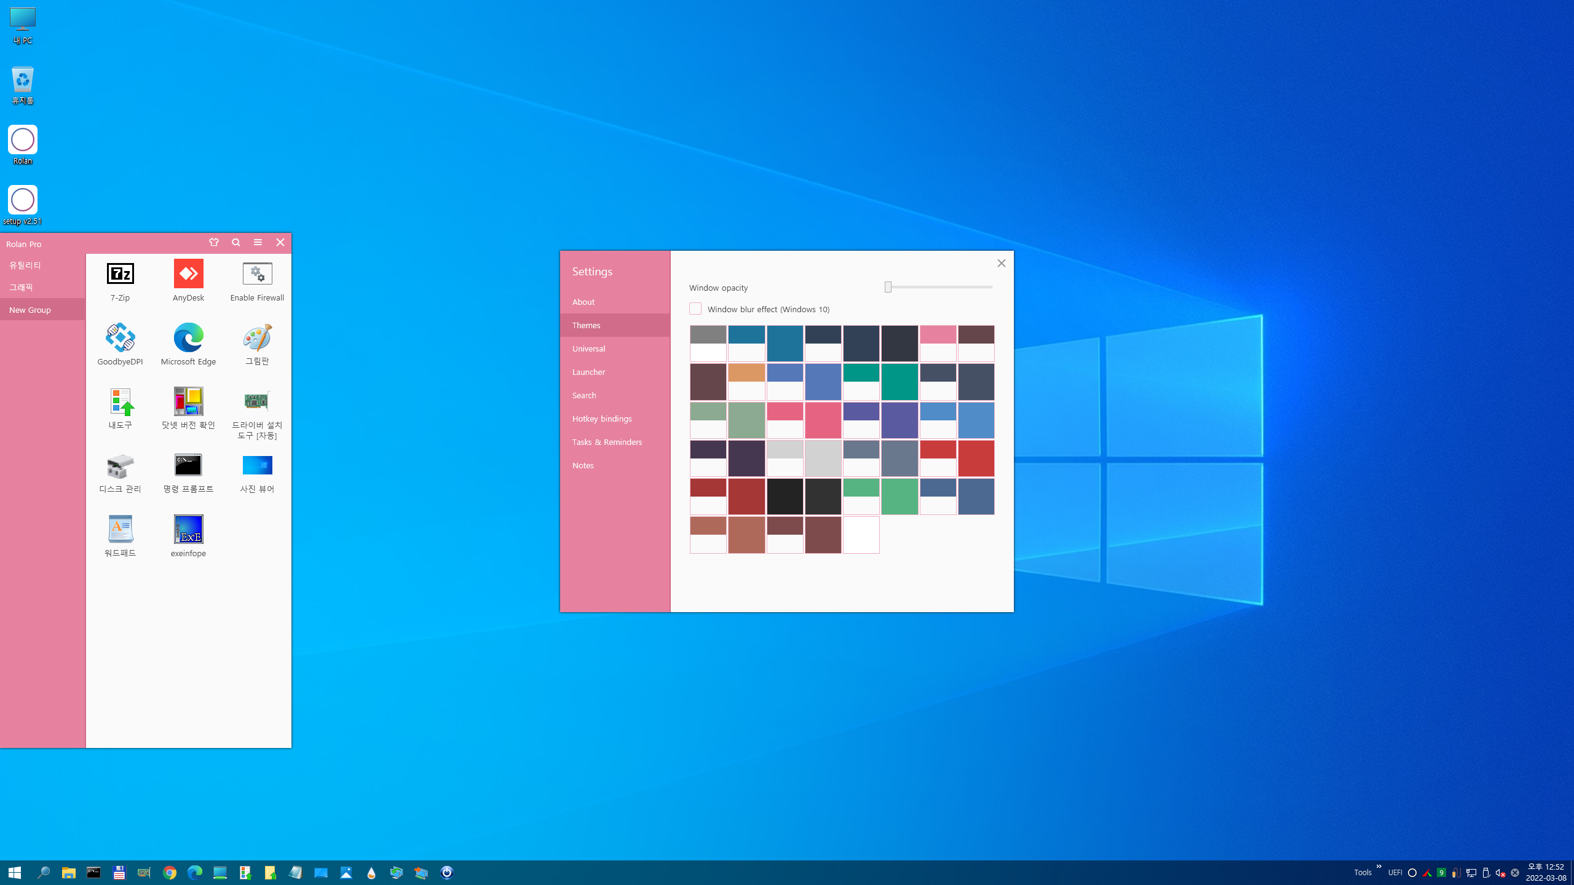
Task: Adjust the Window opacity slider handle
Action: [x=888, y=287]
